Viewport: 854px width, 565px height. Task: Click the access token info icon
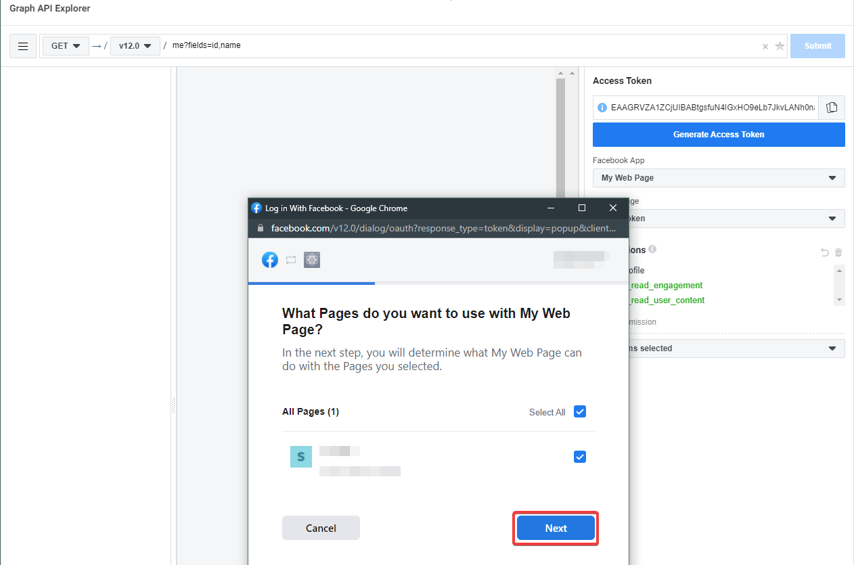[602, 108]
